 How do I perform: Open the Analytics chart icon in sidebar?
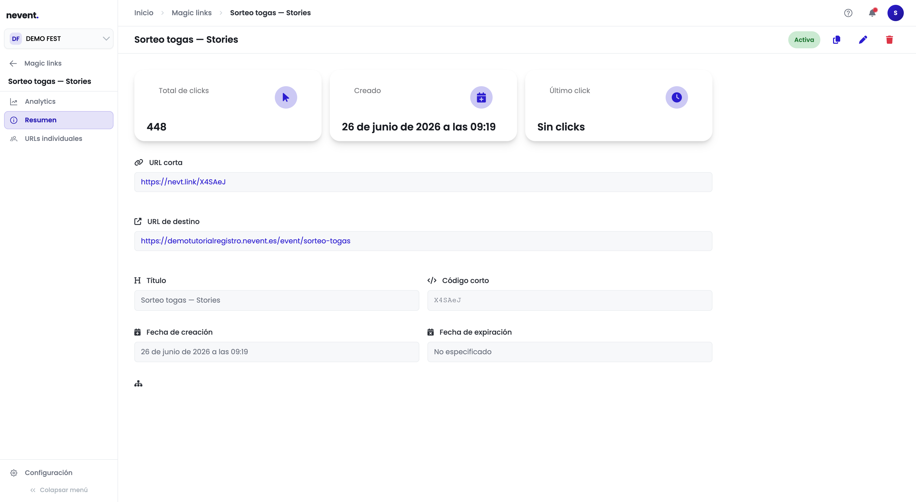[x=14, y=102]
